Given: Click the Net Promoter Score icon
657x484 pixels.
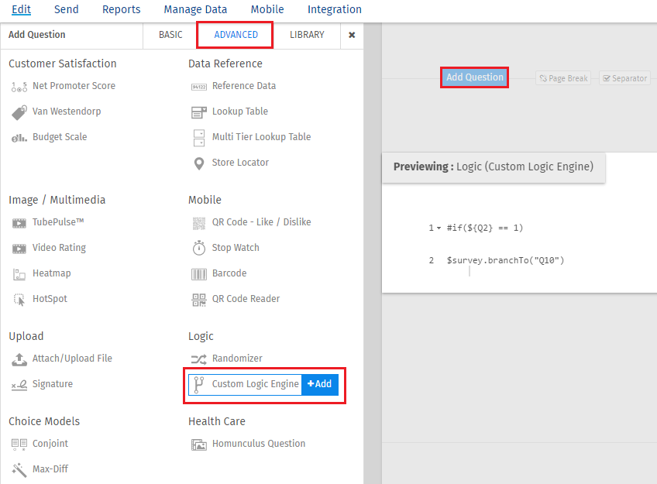Looking at the screenshot, I should (19, 87).
